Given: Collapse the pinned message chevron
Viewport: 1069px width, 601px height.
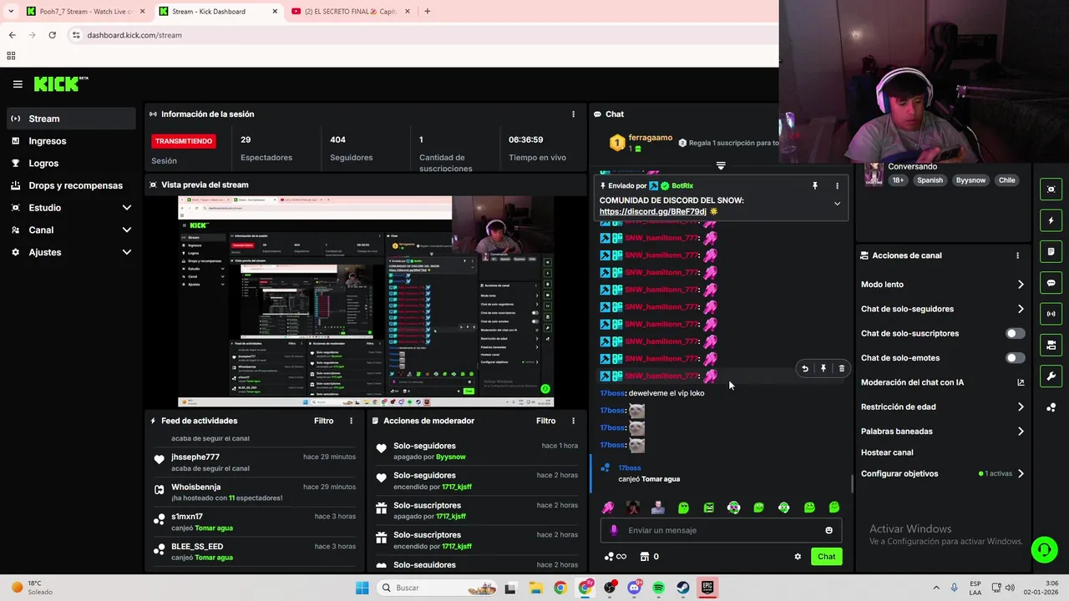Looking at the screenshot, I should click(837, 204).
